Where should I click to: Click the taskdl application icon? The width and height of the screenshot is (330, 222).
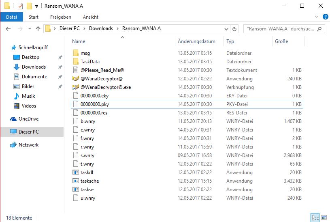75,172
